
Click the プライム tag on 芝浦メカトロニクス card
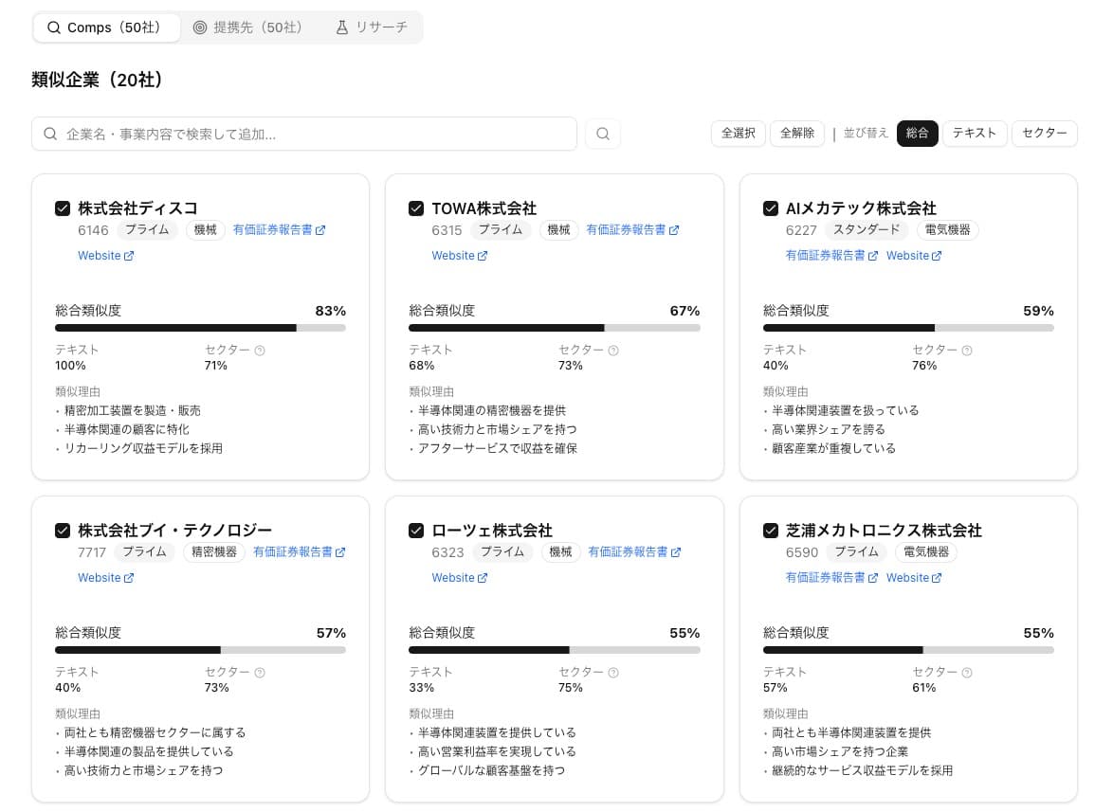pos(856,551)
